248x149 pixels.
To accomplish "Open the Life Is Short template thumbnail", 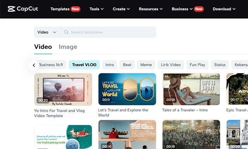I will coord(191,89).
